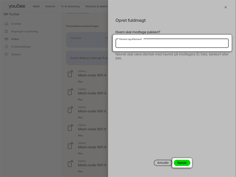Viewport: 236px width, 177px height.
Task: Click the Profilindstillinger settings icon
Action: 6,47
